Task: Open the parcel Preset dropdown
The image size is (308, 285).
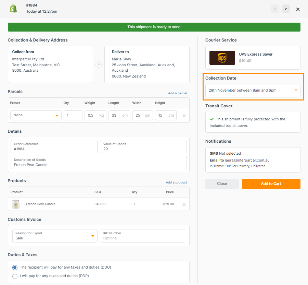Action: coord(36,116)
